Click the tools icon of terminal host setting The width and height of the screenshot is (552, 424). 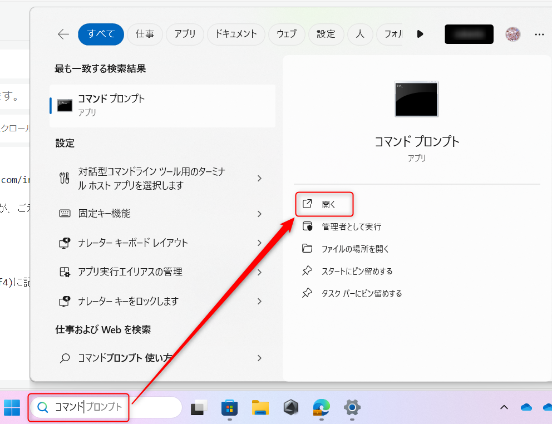[65, 178]
